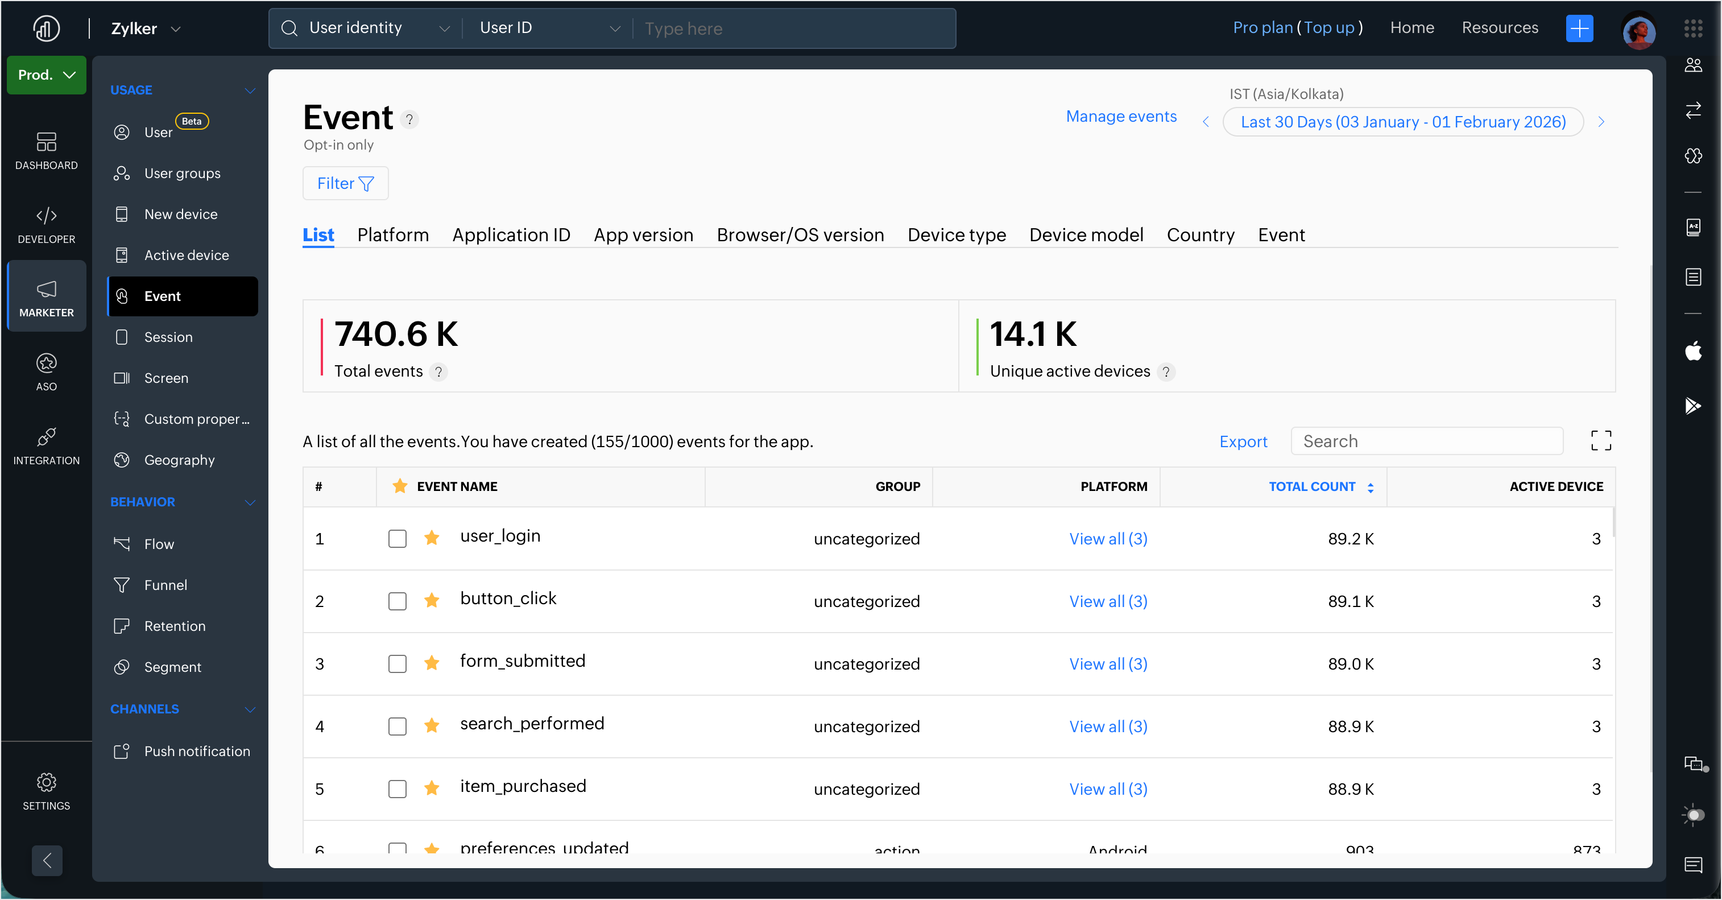This screenshot has width=1722, height=900.
Task: Open the apps grid icon at top right
Action: 1692,28
